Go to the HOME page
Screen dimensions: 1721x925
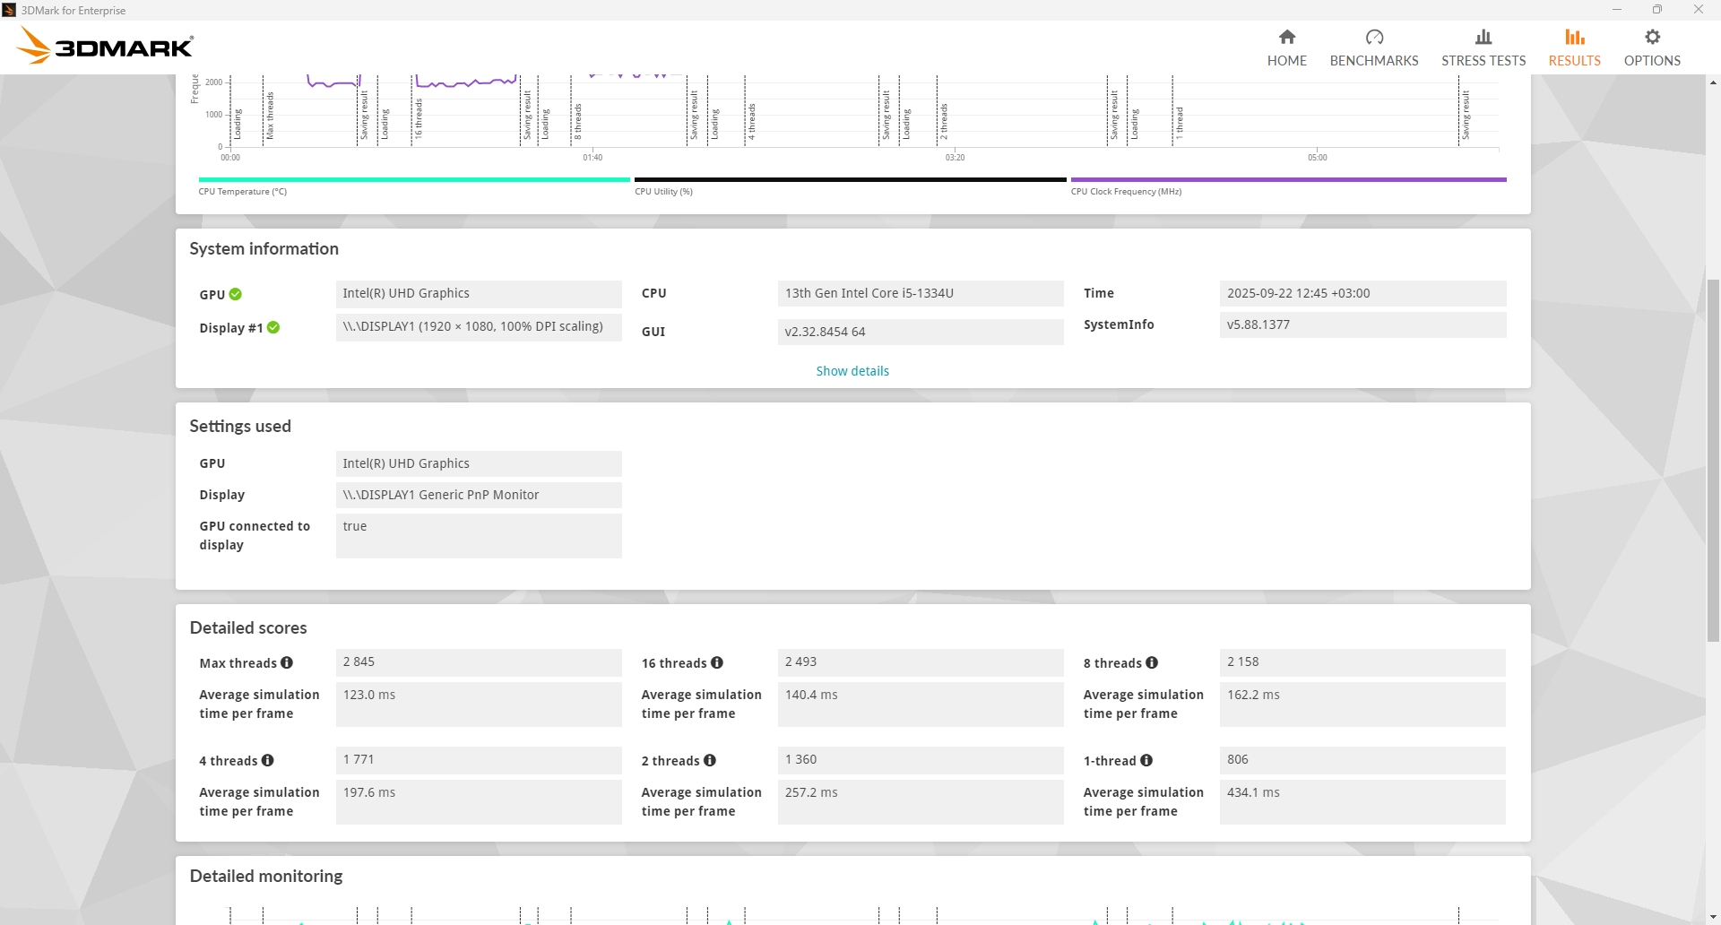(x=1287, y=48)
